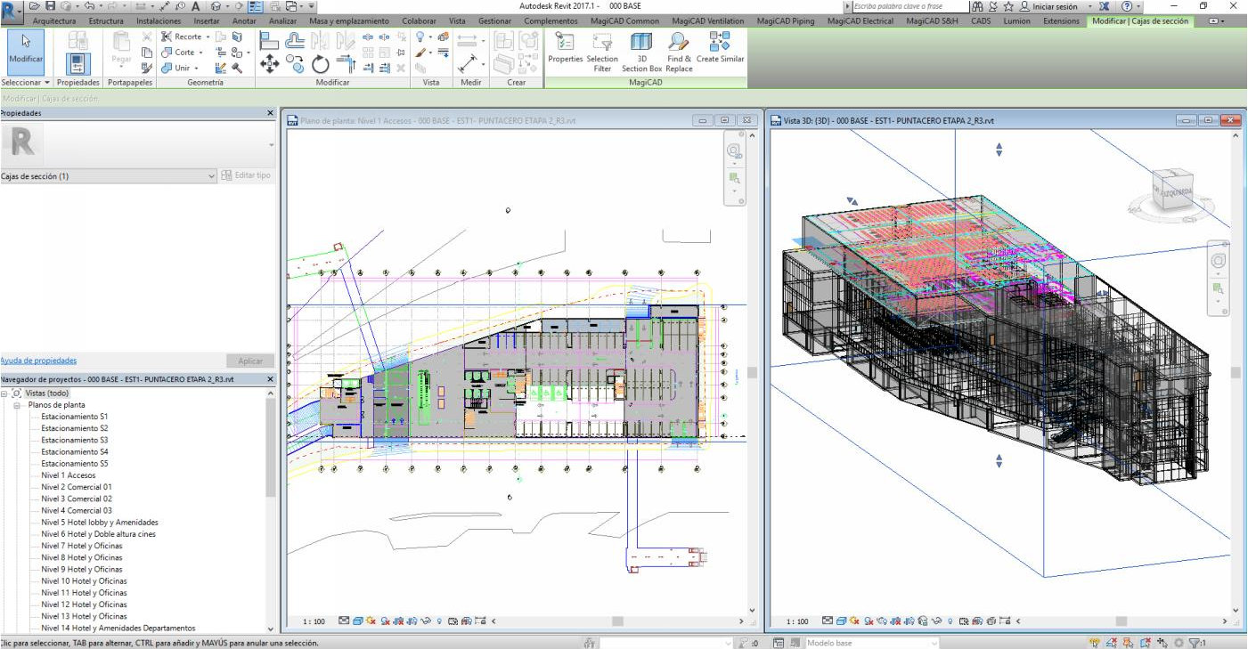Image resolution: width=1248 pixels, height=649 pixels.
Task: Click the Create Similar tool
Action: pos(720,47)
